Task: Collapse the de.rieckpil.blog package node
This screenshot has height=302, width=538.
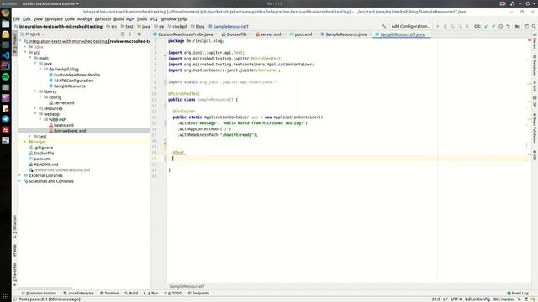Action: tap(40, 69)
